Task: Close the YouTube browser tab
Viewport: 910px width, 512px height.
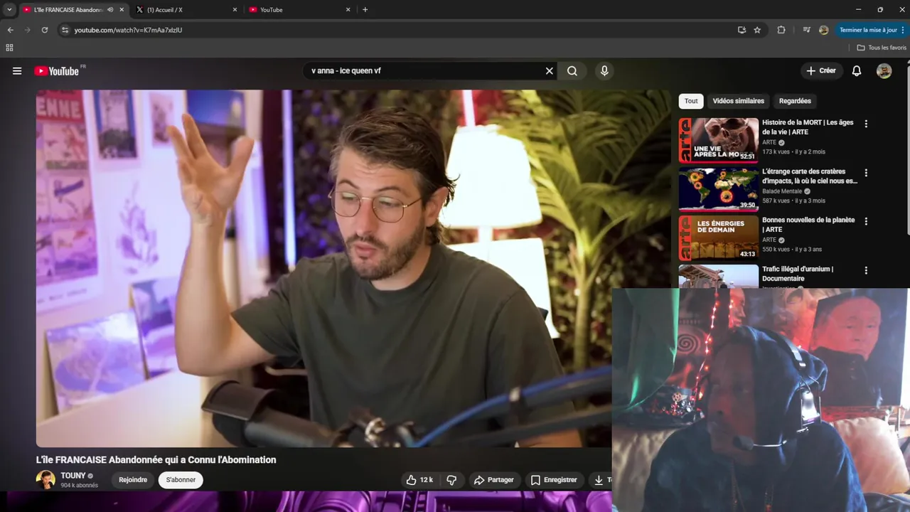Action: (x=348, y=10)
